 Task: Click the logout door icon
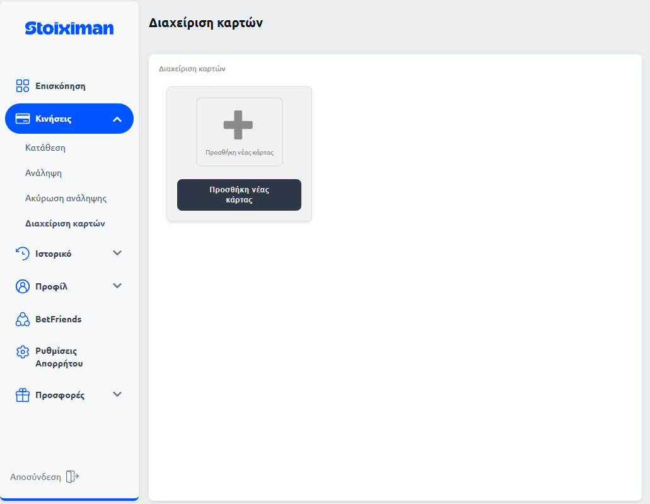(x=73, y=477)
